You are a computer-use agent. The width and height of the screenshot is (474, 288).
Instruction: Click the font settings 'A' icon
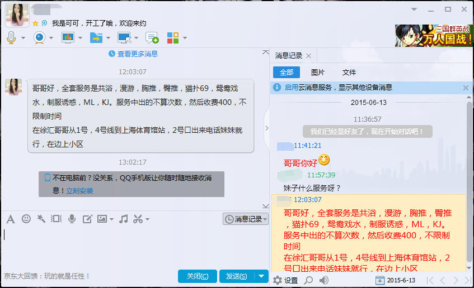click(10, 219)
